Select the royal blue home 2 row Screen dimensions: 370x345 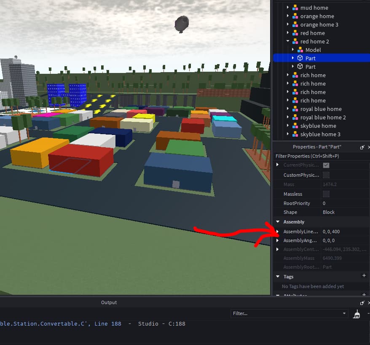coord(322,117)
